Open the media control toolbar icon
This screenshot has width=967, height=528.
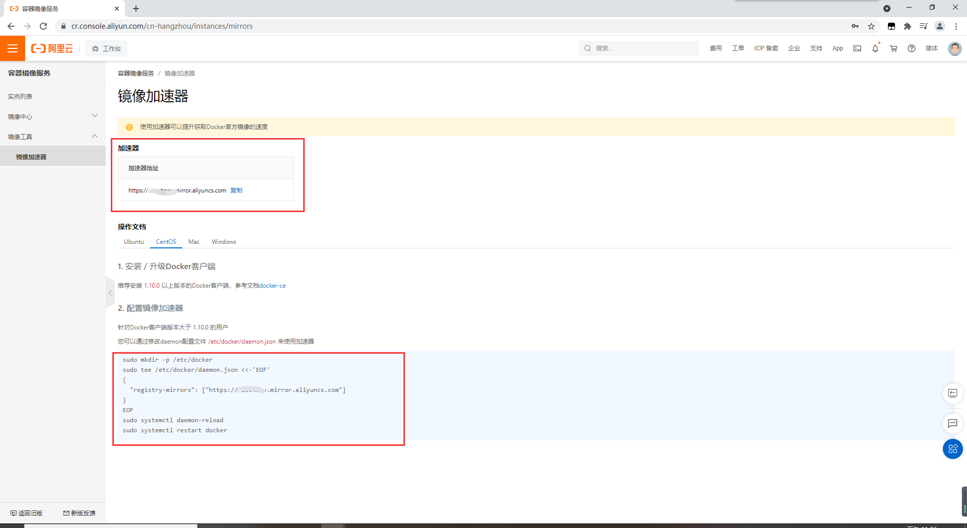click(924, 26)
